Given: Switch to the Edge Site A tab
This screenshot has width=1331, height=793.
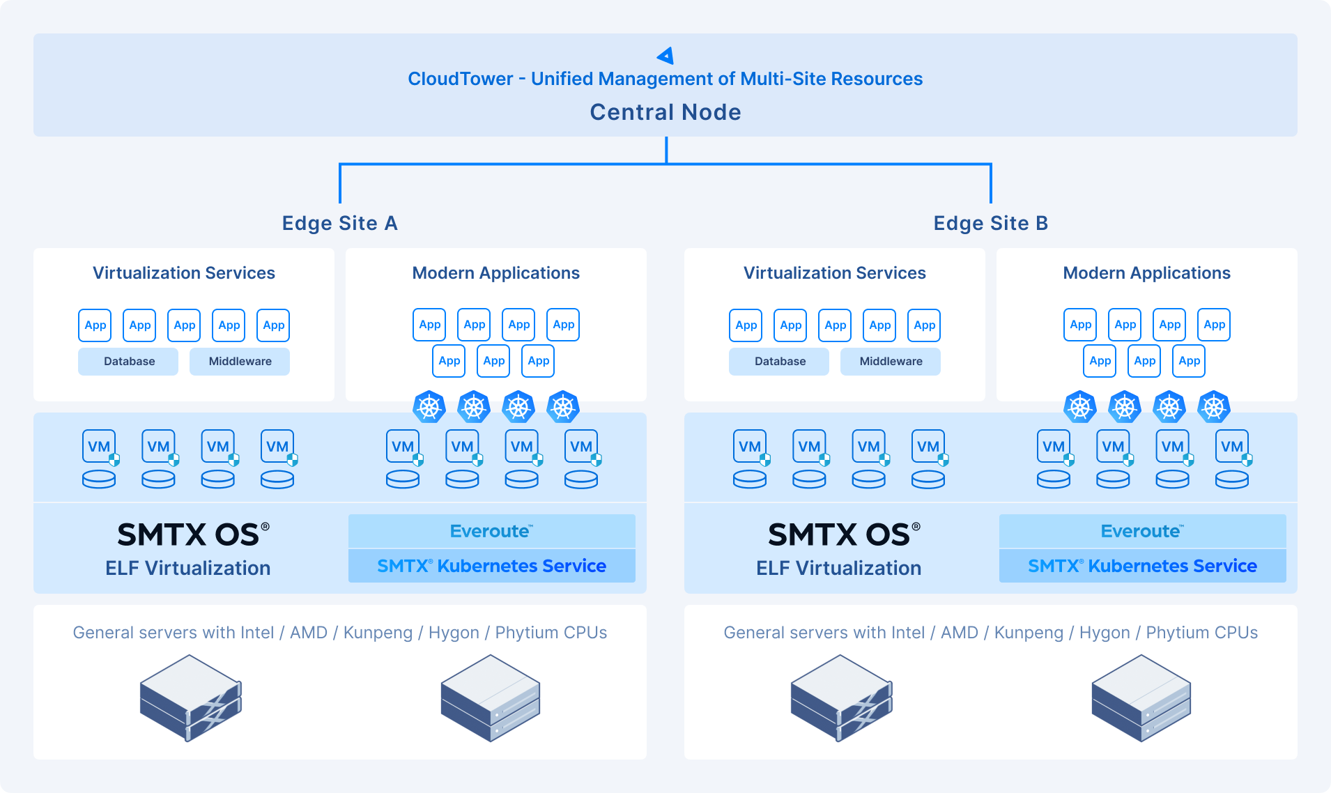Looking at the screenshot, I should 339,223.
